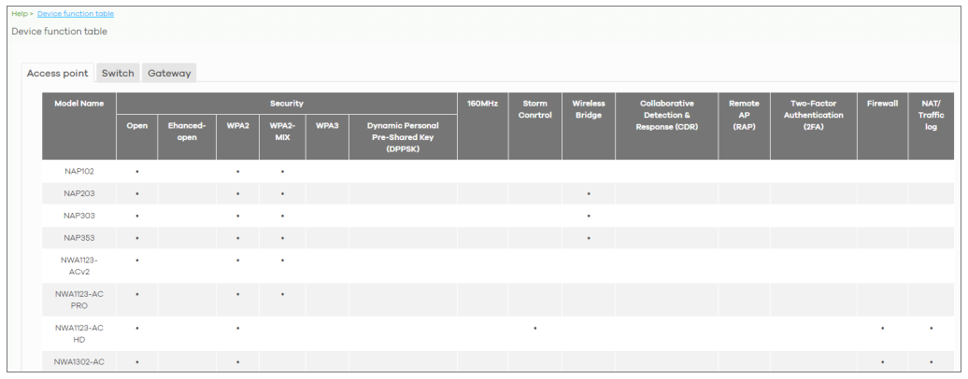Viewport: 968px width, 379px height.
Task: Click the NAT/Traffic log column header
Action: click(x=931, y=115)
